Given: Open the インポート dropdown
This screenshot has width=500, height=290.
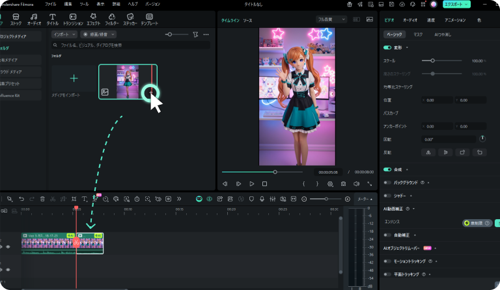Looking at the screenshot, I should tap(64, 34).
